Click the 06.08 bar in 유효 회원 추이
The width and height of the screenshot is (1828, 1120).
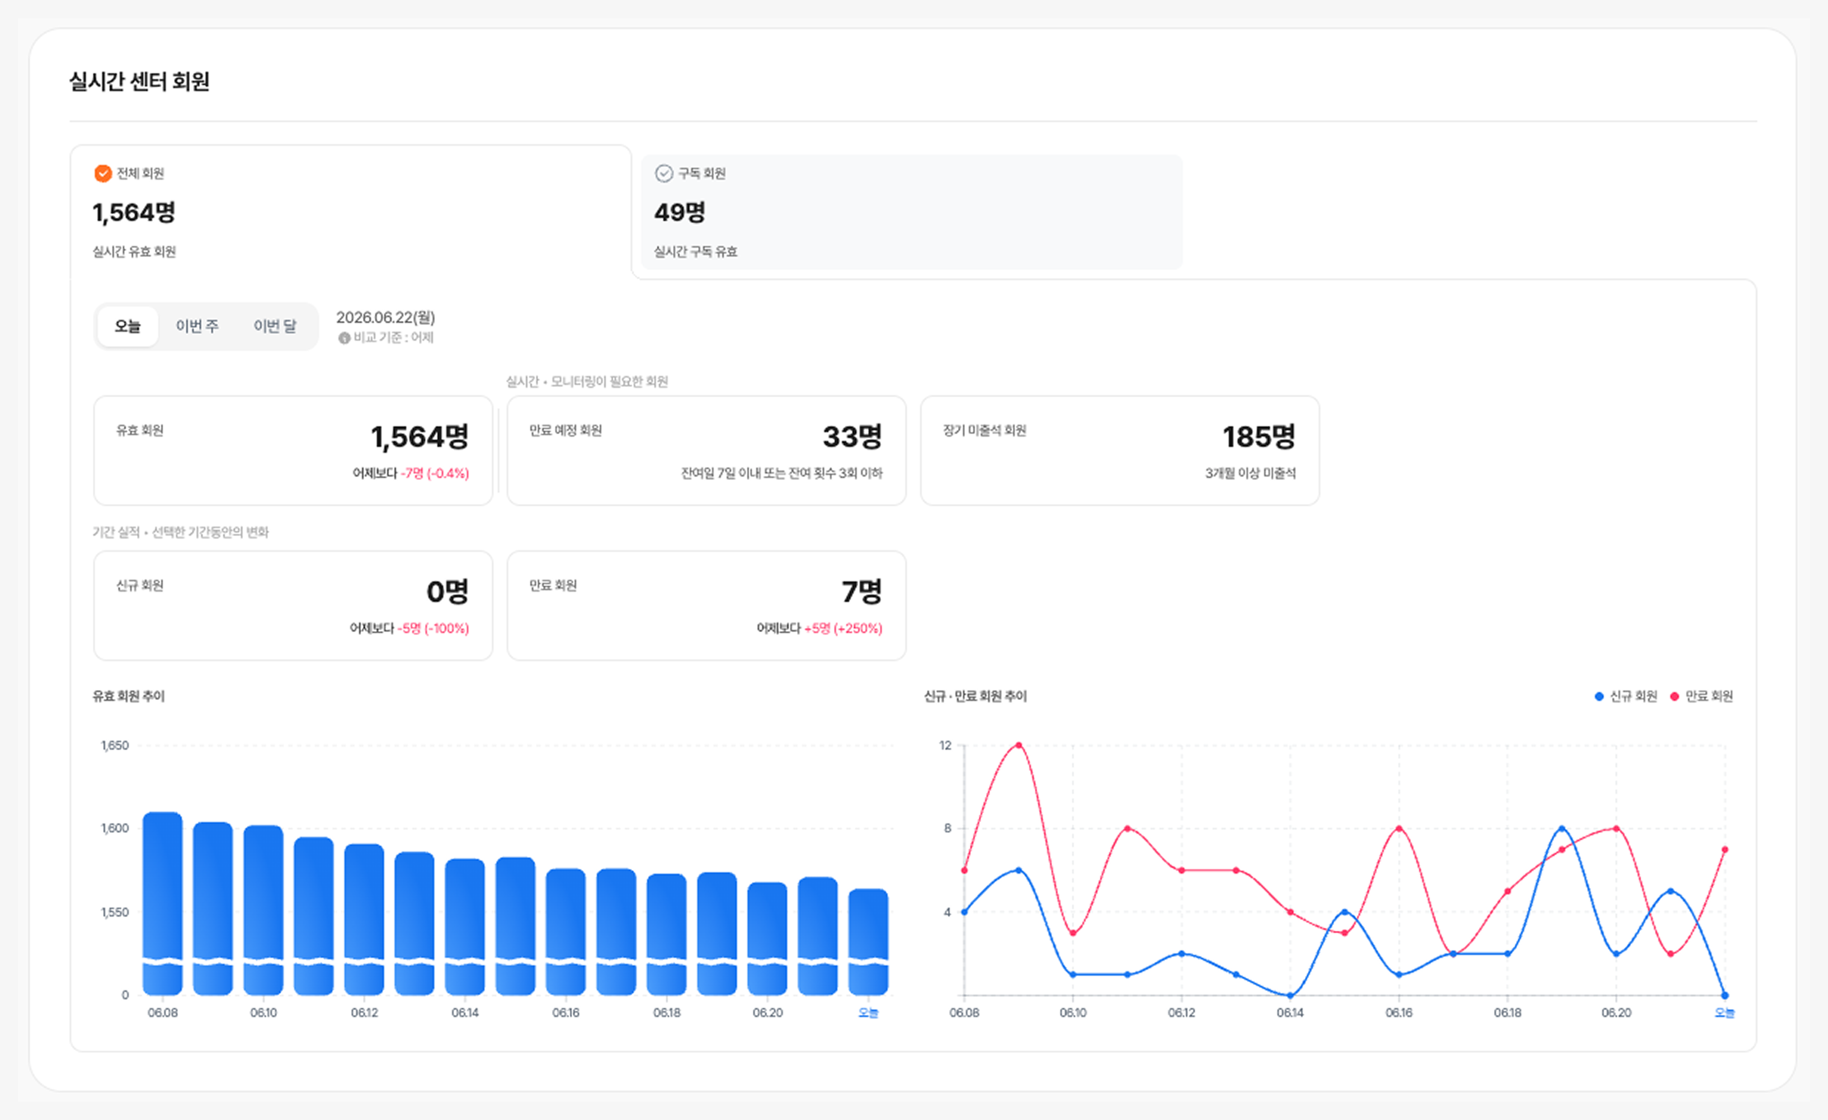point(162,903)
